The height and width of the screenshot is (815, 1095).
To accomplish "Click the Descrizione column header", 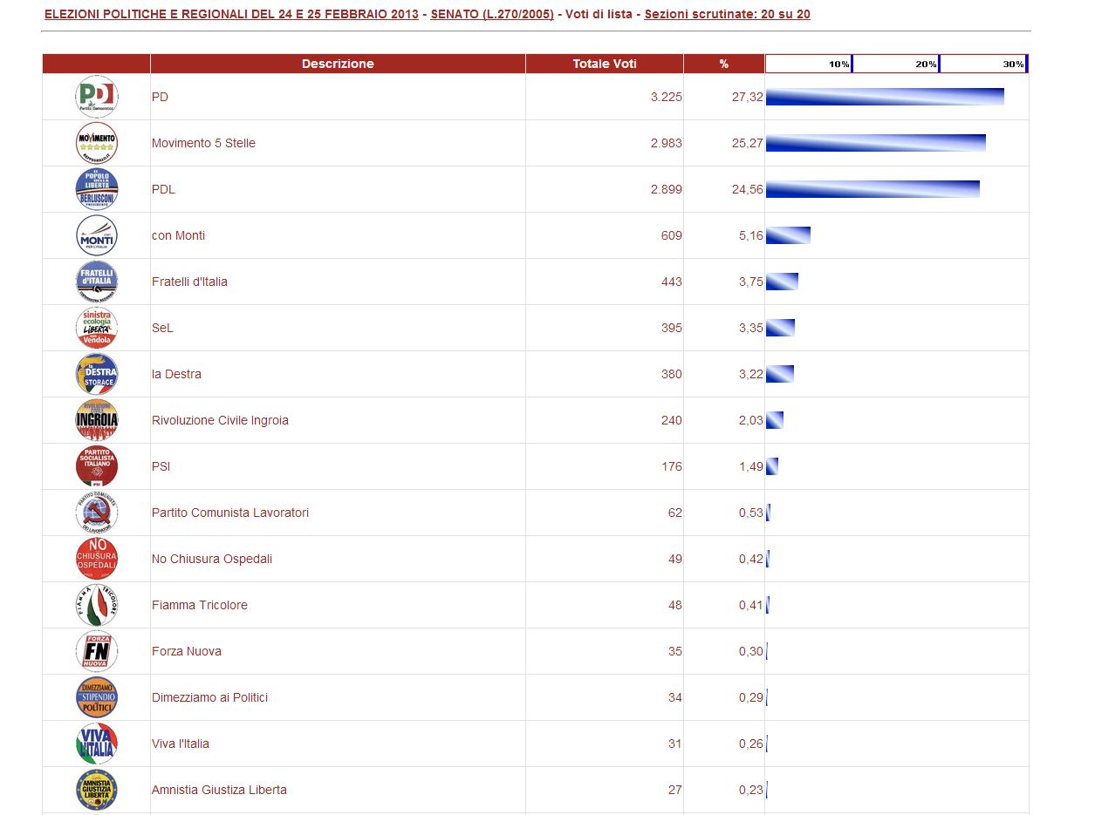I will coord(338,64).
